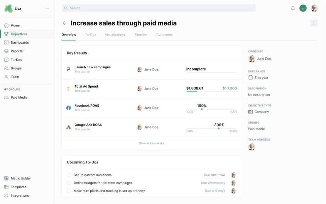
Task: Check 'Set up custom audiences' to-do
Action: click(x=69, y=175)
